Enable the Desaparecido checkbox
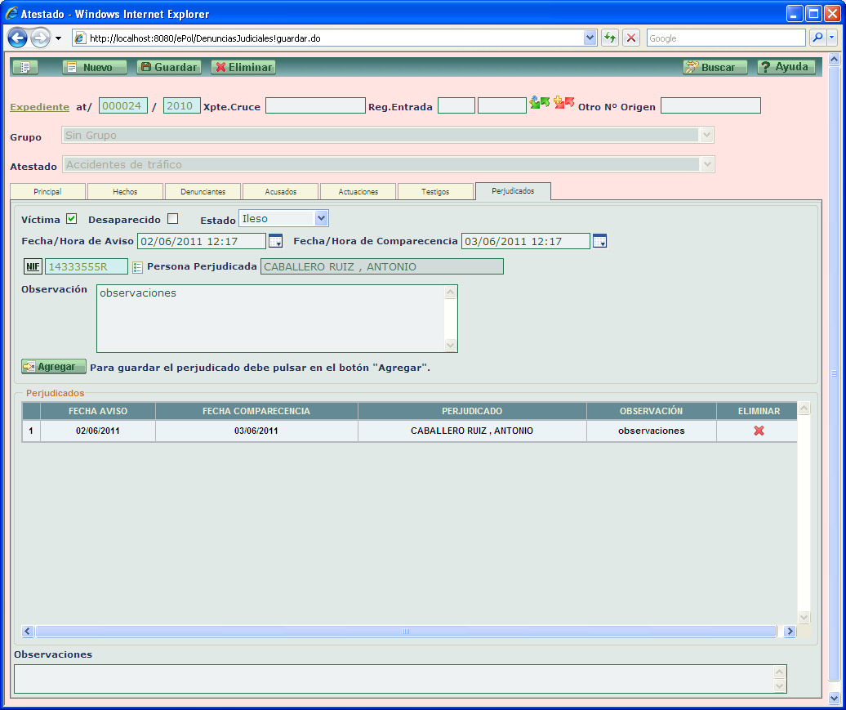Image resolution: width=846 pixels, height=710 pixels. click(172, 219)
